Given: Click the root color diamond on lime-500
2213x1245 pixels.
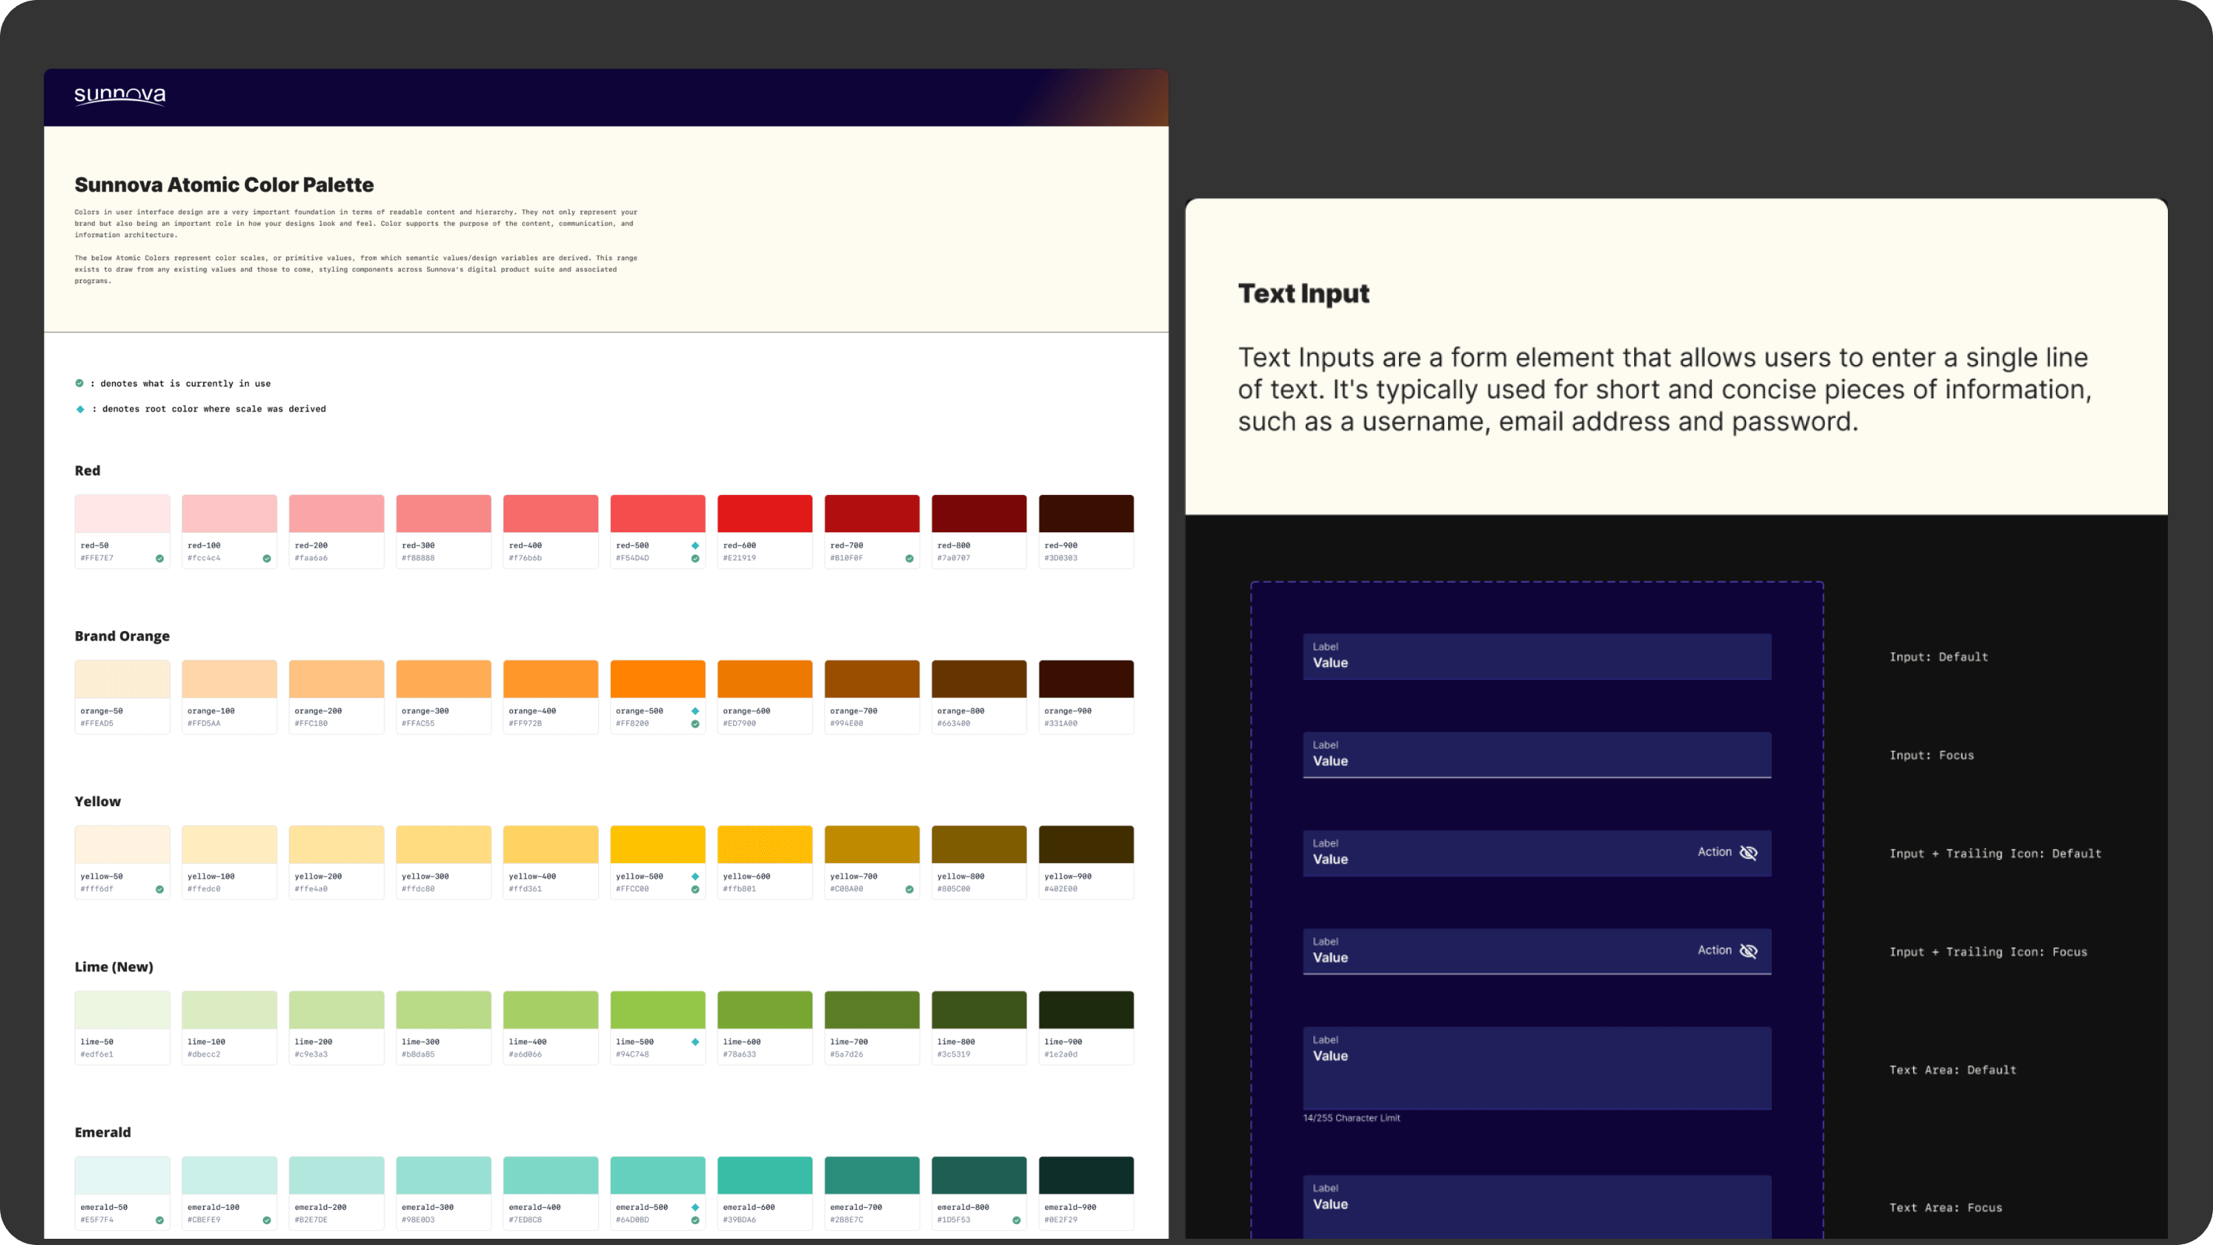Looking at the screenshot, I should click(695, 1042).
